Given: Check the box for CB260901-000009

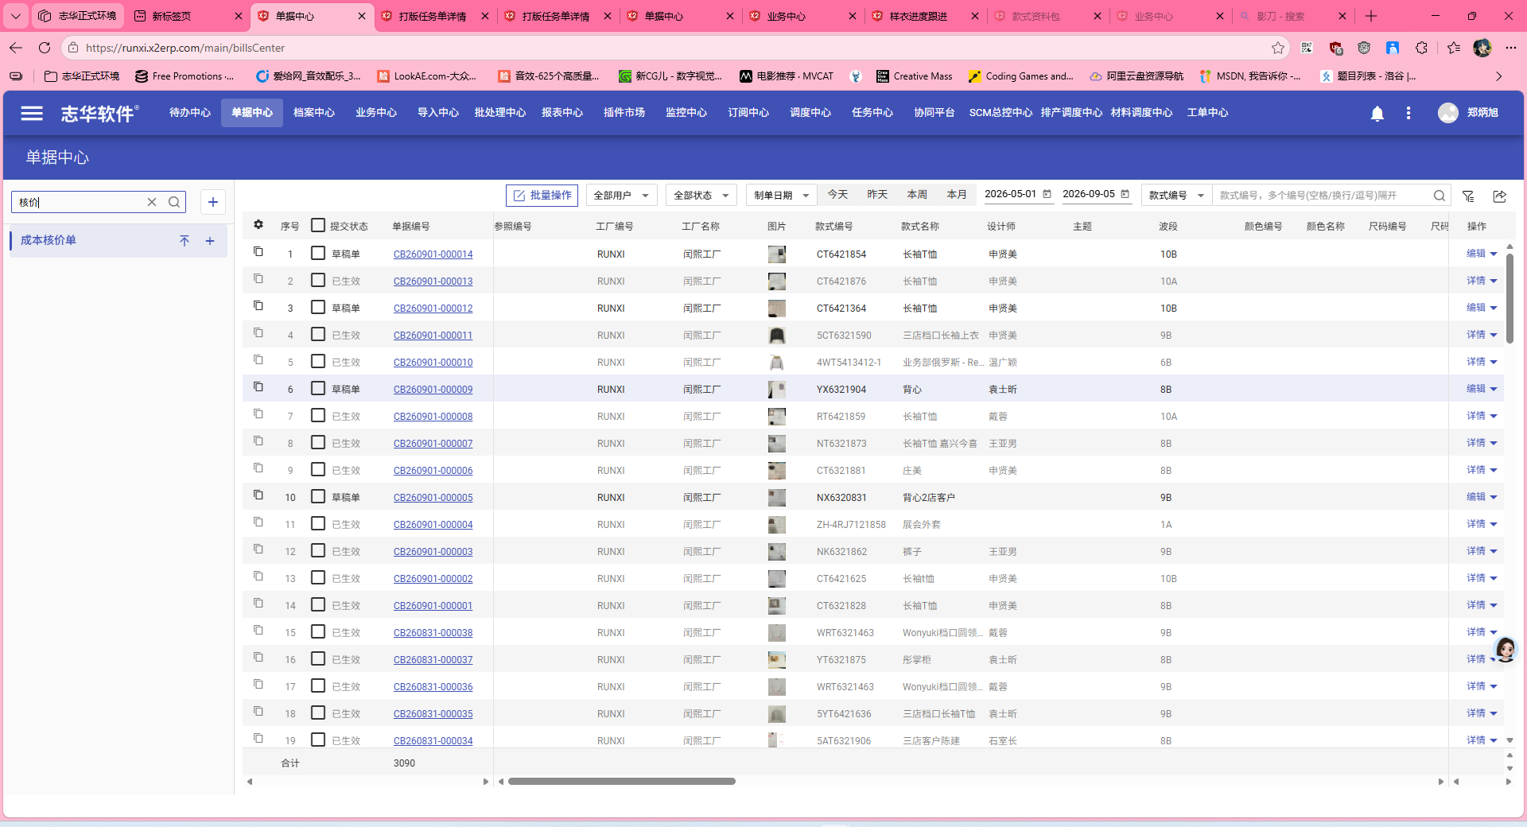Looking at the screenshot, I should pyautogui.click(x=318, y=389).
